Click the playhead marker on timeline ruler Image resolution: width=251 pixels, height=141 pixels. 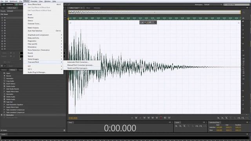click(x=69, y=18)
